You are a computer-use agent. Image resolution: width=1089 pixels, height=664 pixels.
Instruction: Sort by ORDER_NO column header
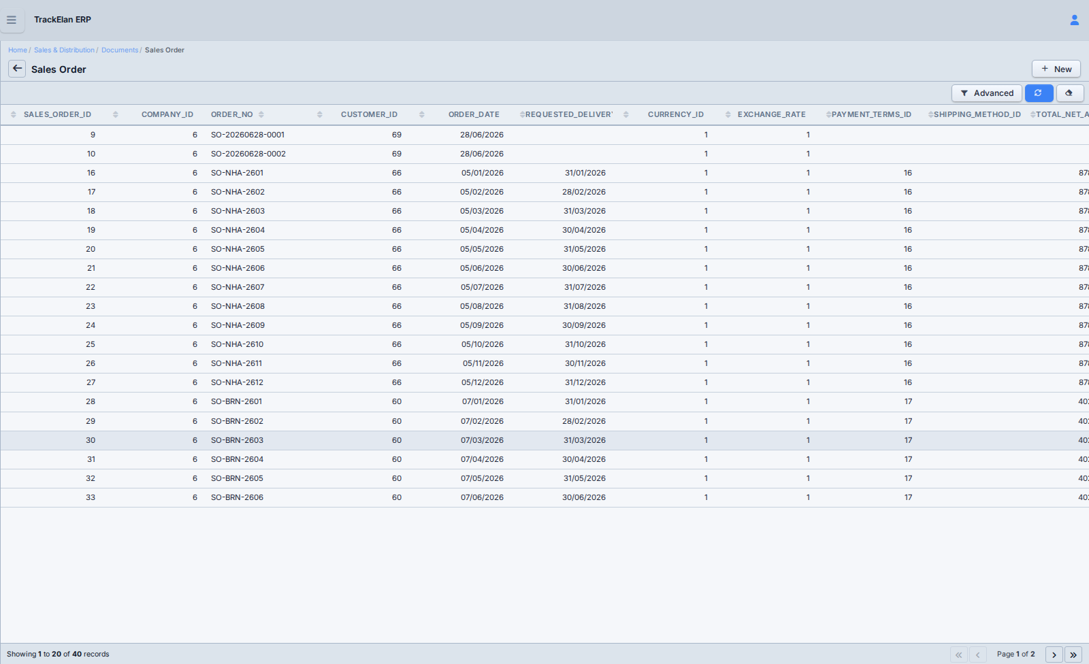tap(231, 114)
